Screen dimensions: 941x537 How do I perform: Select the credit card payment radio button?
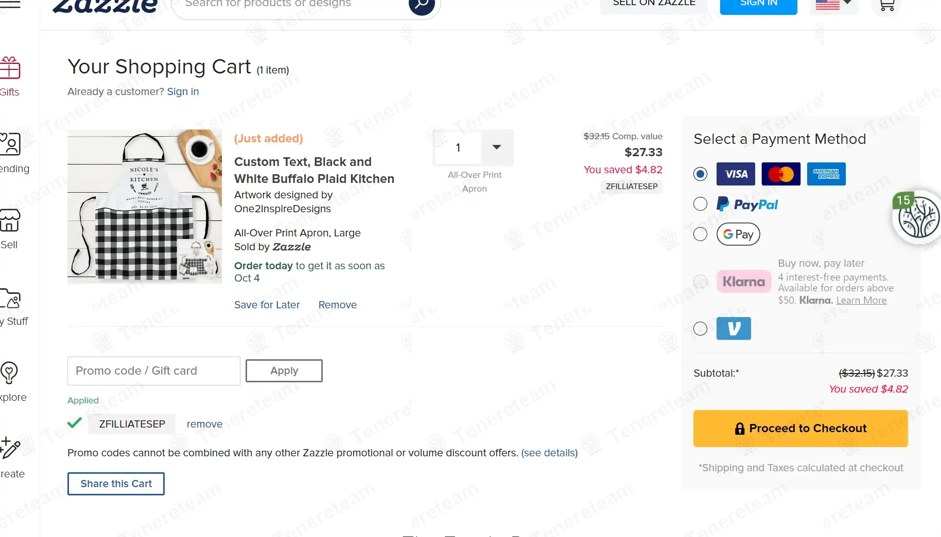click(x=700, y=174)
